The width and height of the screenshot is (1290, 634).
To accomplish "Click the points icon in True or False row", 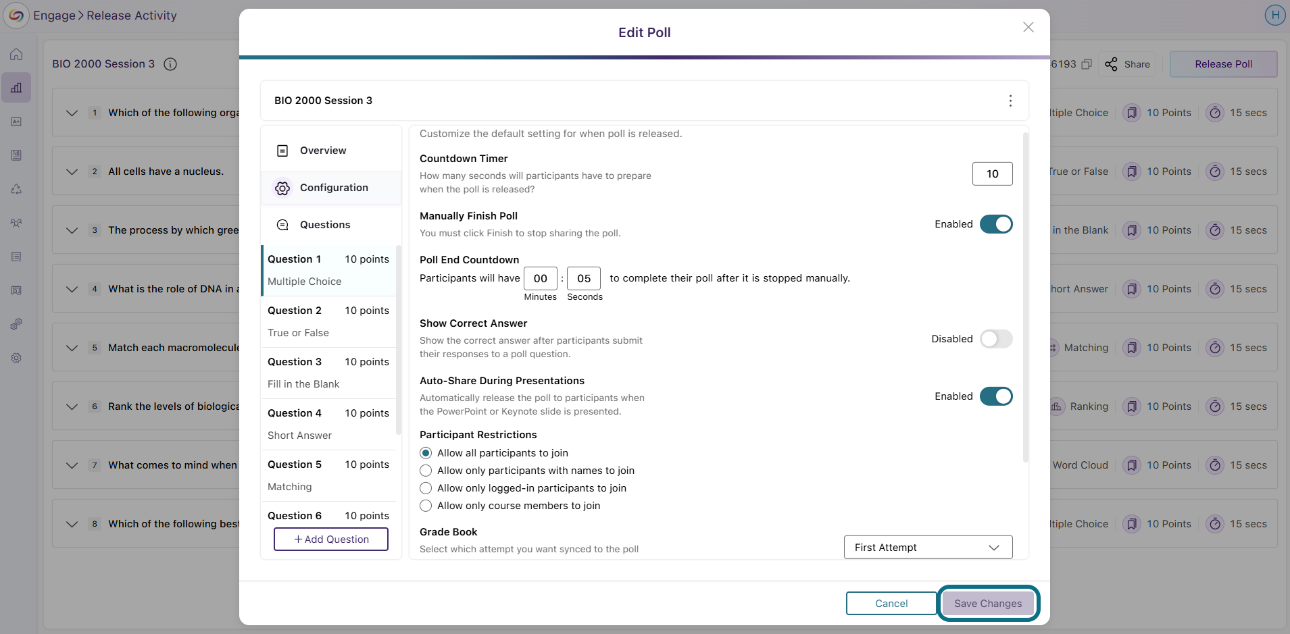I will point(1132,171).
